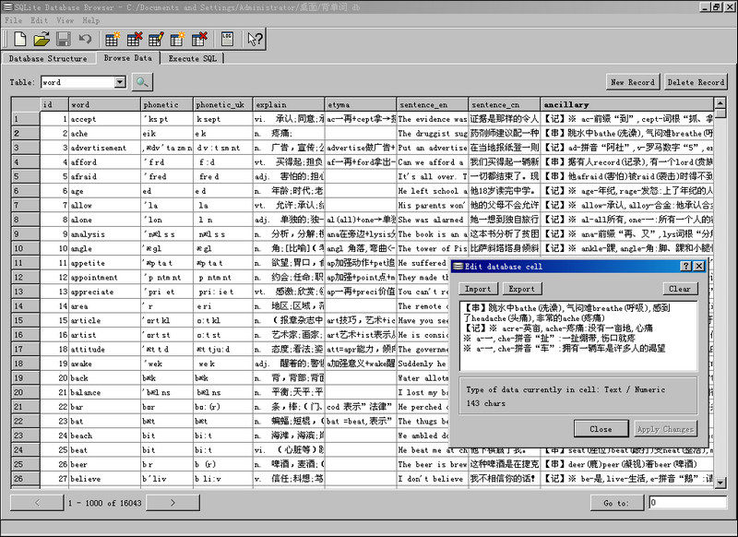Viewport: 738px width, 537px height.
Task: Close the Edit database cell dialog via X
Action: coord(699,267)
